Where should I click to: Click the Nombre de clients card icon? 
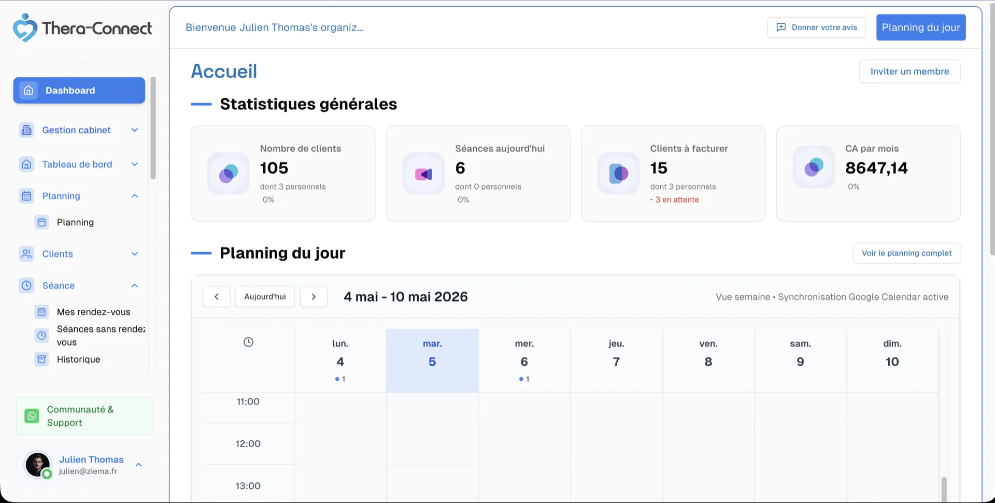click(x=229, y=174)
